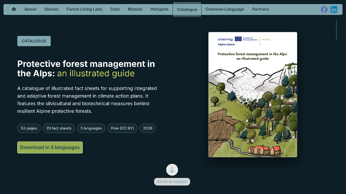Visit the Partners page

click(x=261, y=9)
